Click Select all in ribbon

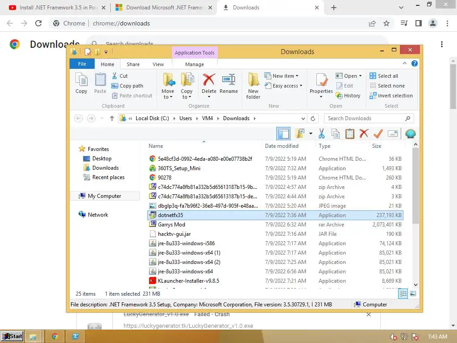point(384,76)
